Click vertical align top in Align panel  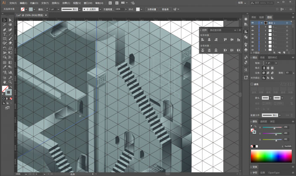pyautogui.click(x=225, y=40)
